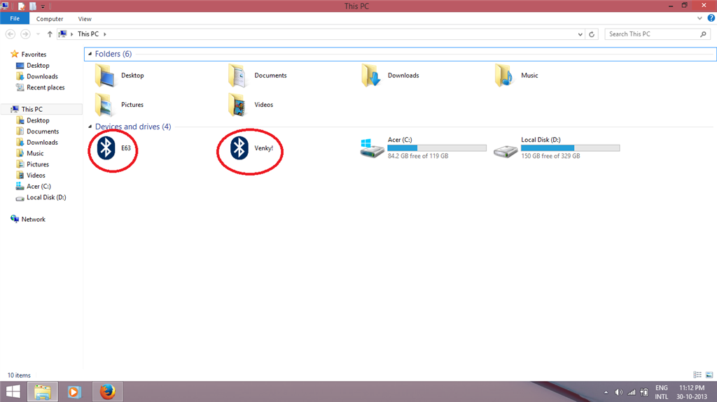Click the search magnifier icon
Image resolution: width=717 pixels, height=402 pixels.
click(703, 34)
